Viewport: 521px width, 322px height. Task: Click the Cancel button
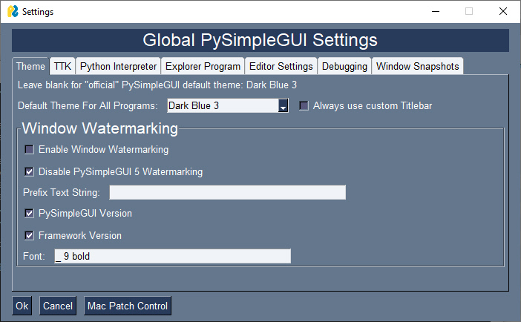pos(58,306)
